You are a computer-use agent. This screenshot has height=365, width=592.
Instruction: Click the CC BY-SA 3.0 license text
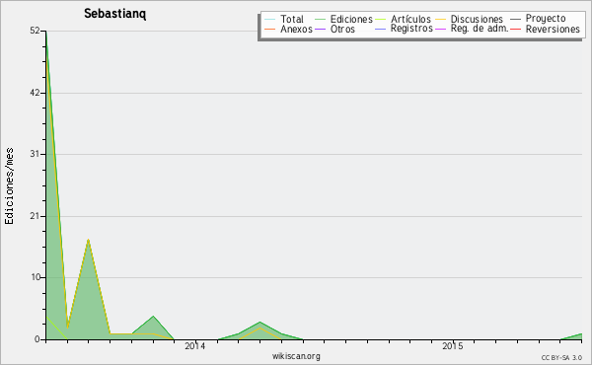[x=561, y=357]
